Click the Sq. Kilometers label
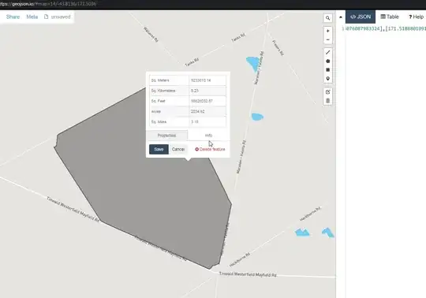 point(163,91)
